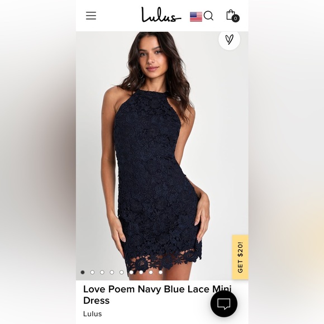The width and height of the screenshot is (324, 324).
Task: Select the fifth carousel dot
Action: [122, 273]
